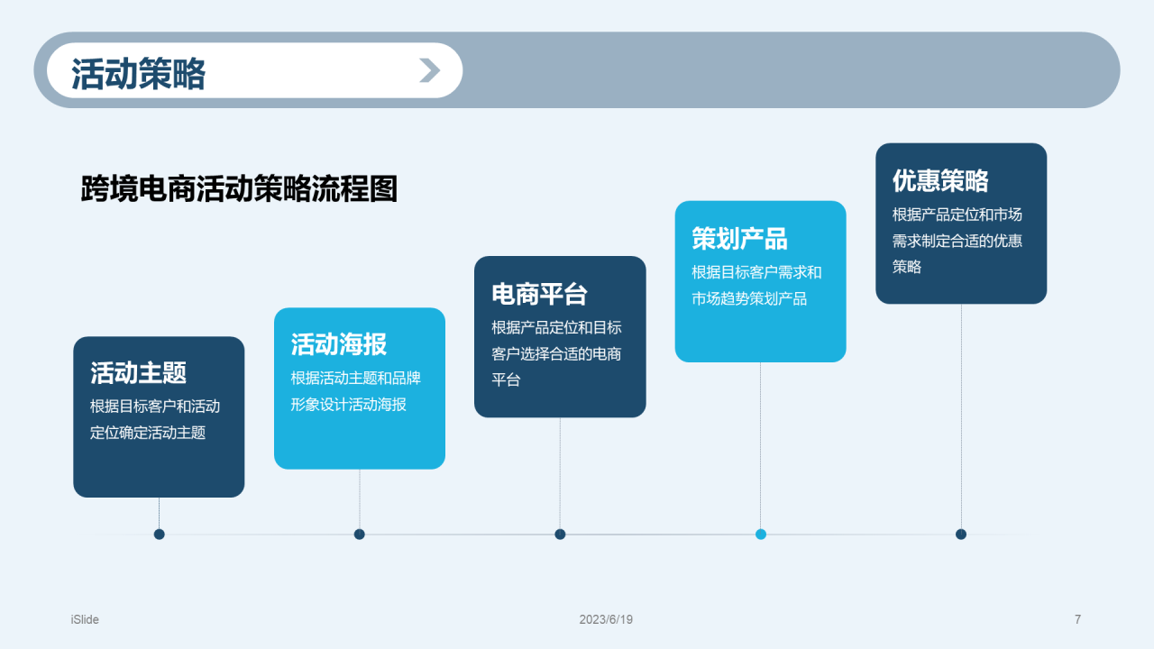The width and height of the screenshot is (1154, 649).
Task: Click the iSlide footer text
Action: (85, 619)
